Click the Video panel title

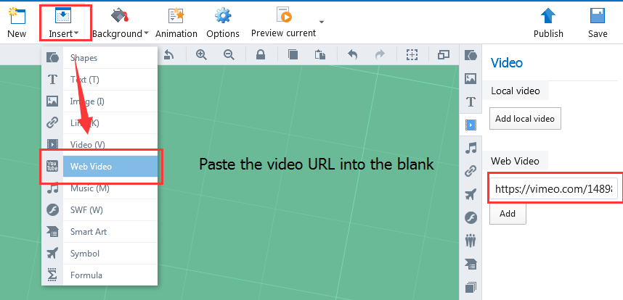(507, 62)
